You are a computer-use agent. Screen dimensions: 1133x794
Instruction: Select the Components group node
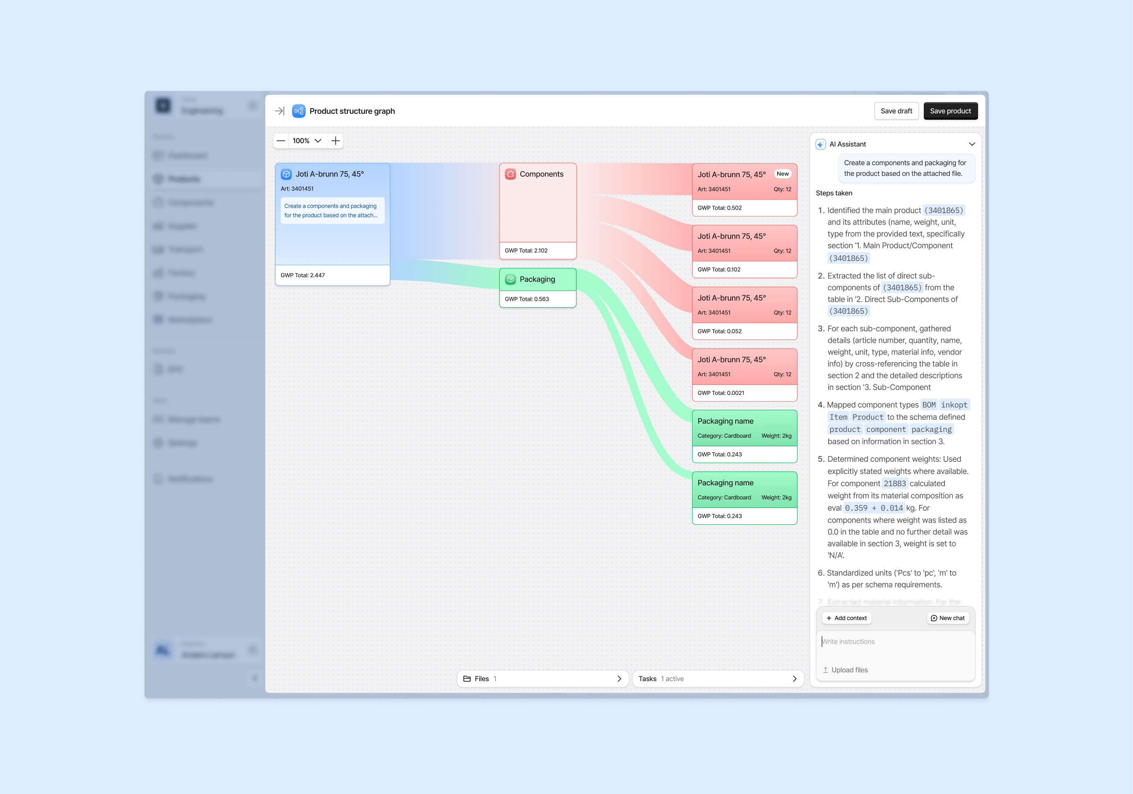coord(537,211)
